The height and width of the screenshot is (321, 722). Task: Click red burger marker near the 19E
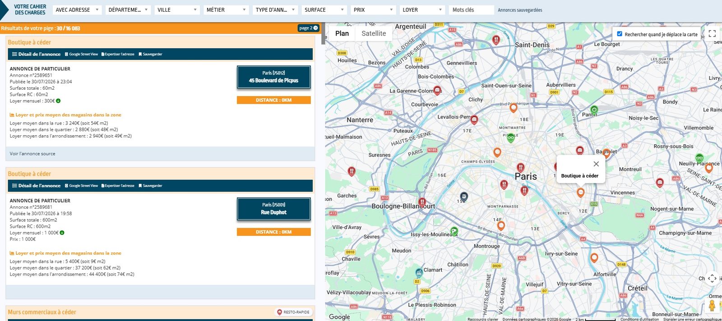[x=580, y=151]
